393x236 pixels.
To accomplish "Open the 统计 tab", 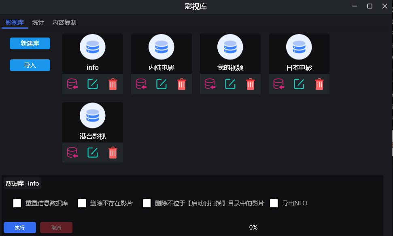I will point(38,23).
